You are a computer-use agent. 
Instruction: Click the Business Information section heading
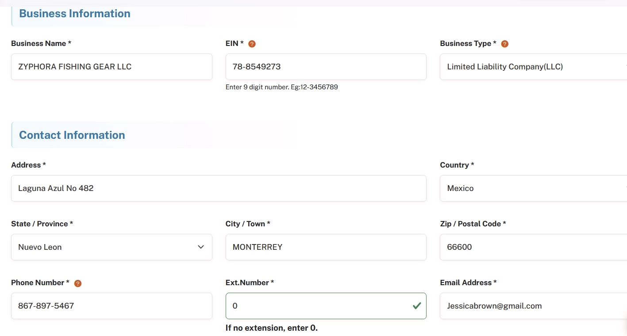[x=75, y=14]
